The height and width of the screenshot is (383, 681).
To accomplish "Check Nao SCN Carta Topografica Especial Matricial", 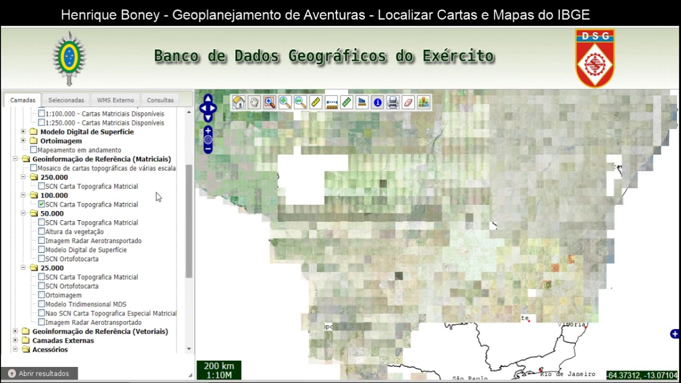I will (x=41, y=313).
